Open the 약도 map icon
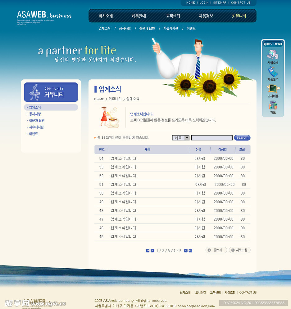This screenshot has width=291, height=309. point(272,106)
